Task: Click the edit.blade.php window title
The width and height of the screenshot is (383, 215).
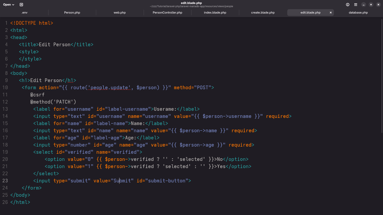Action: point(191,3)
